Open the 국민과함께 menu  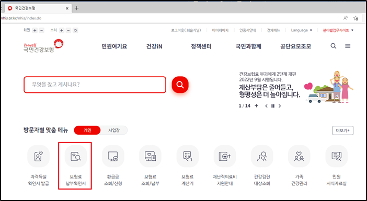coord(248,46)
